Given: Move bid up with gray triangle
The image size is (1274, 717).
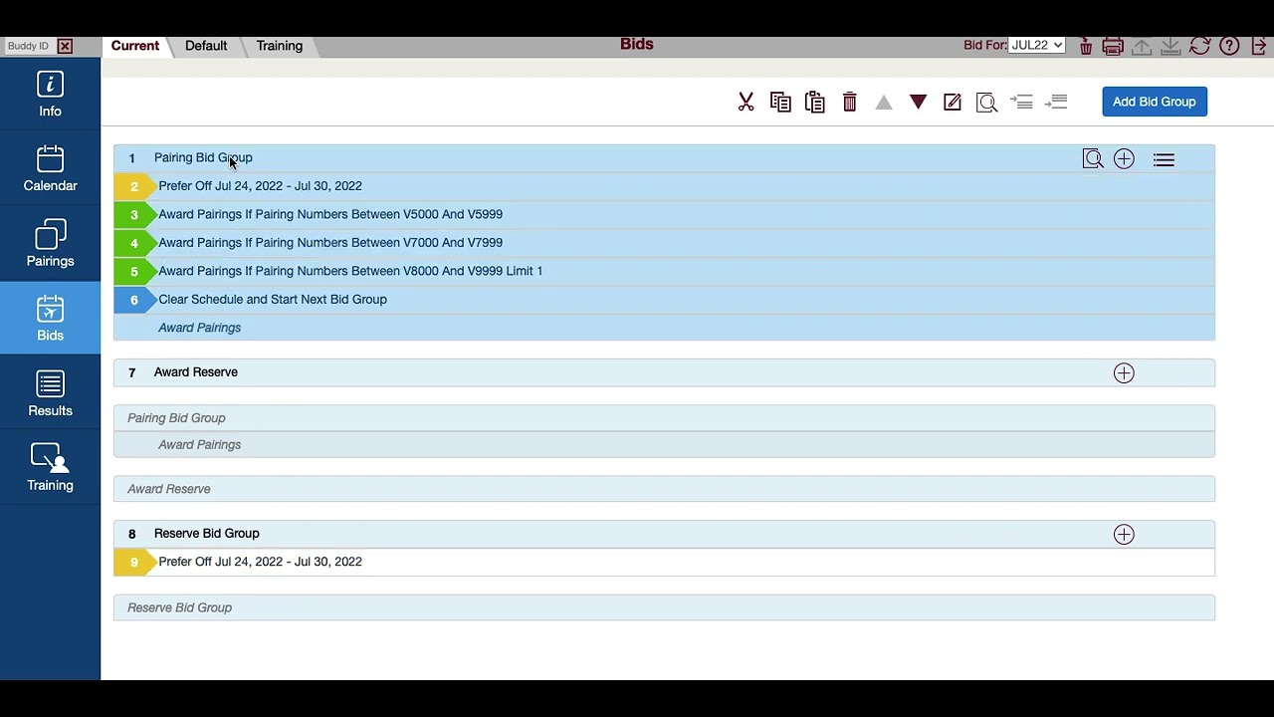Looking at the screenshot, I should tap(884, 102).
